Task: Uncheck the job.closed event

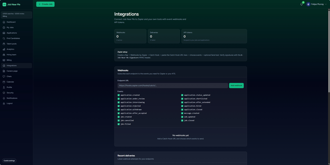Action: point(182,120)
